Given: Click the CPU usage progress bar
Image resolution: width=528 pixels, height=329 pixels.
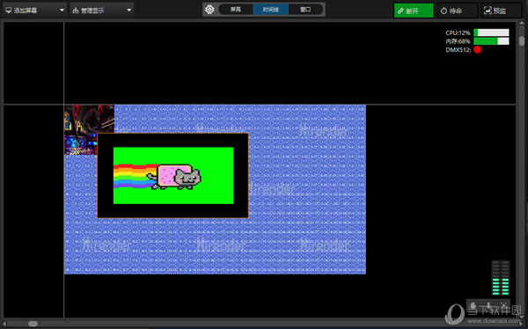Looking at the screenshot, I should point(491,33).
